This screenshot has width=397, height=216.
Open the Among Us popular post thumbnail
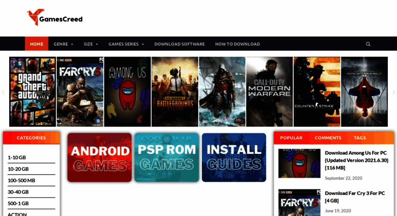pos(299,163)
